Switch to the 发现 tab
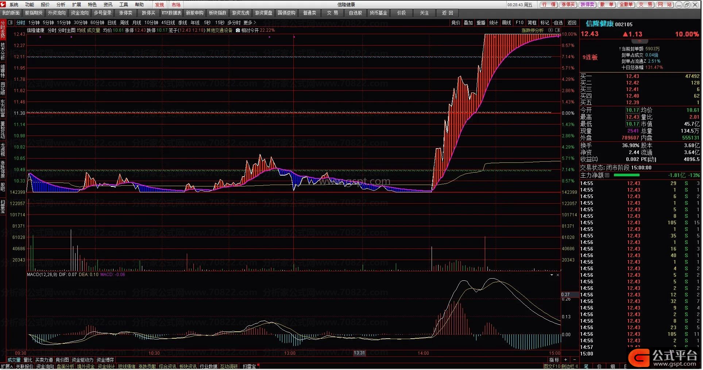This screenshot has width=703, height=370. pyautogui.click(x=159, y=5)
